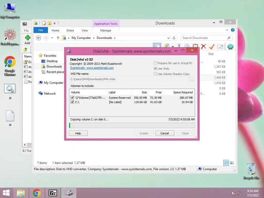Open the Share ribbon tab
Image resolution: width=264 pixels, height=198 pixels.
coord(70,30)
